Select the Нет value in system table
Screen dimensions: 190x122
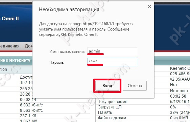[174, 85]
